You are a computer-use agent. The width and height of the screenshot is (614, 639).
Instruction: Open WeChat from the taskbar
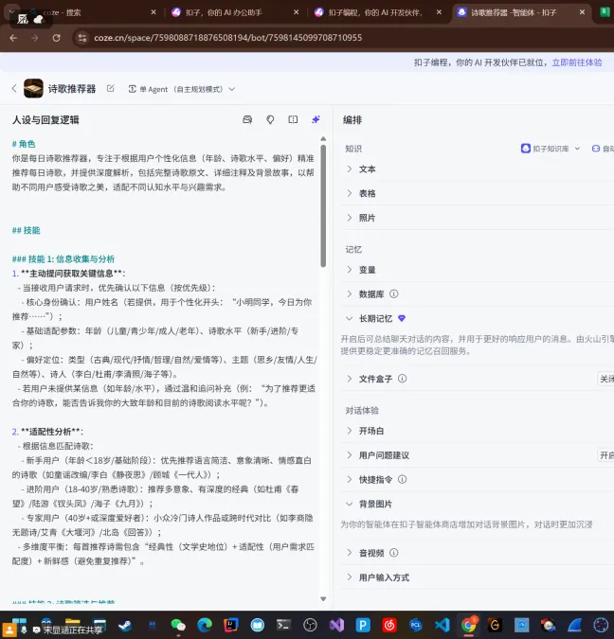click(178, 625)
